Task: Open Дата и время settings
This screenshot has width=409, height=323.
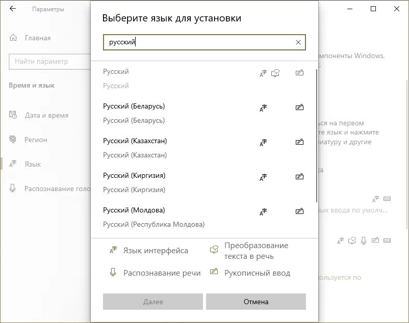Action: pyautogui.click(x=45, y=115)
